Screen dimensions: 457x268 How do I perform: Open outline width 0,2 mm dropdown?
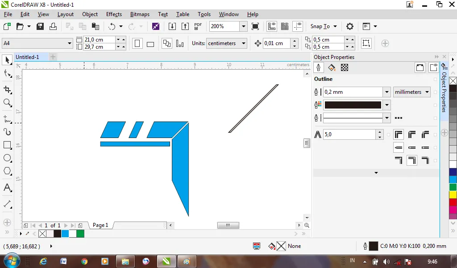(x=387, y=92)
